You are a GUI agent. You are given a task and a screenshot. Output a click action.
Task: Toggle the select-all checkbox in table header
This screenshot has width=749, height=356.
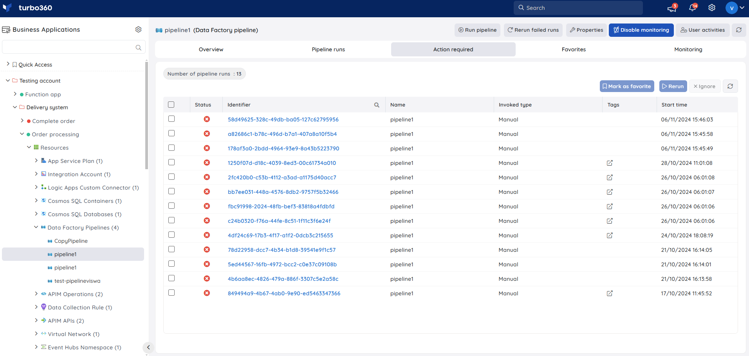coord(171,105)
